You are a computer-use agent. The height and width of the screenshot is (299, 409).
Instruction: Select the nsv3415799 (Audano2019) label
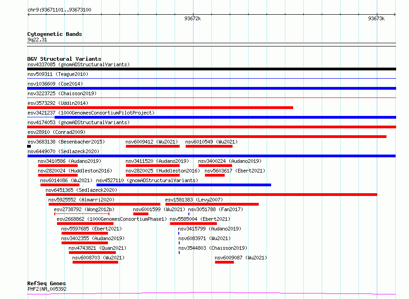tap(210, 229)
